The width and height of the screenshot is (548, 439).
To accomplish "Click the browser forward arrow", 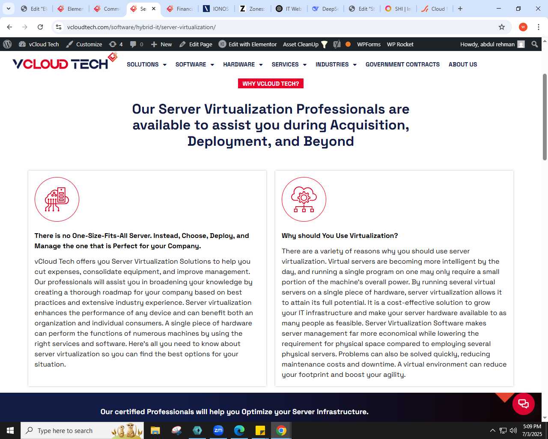I will pos(25,27).
